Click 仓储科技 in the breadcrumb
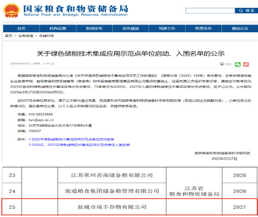Image resolution: width=258 pixels, height=217 pixels. 47,36
